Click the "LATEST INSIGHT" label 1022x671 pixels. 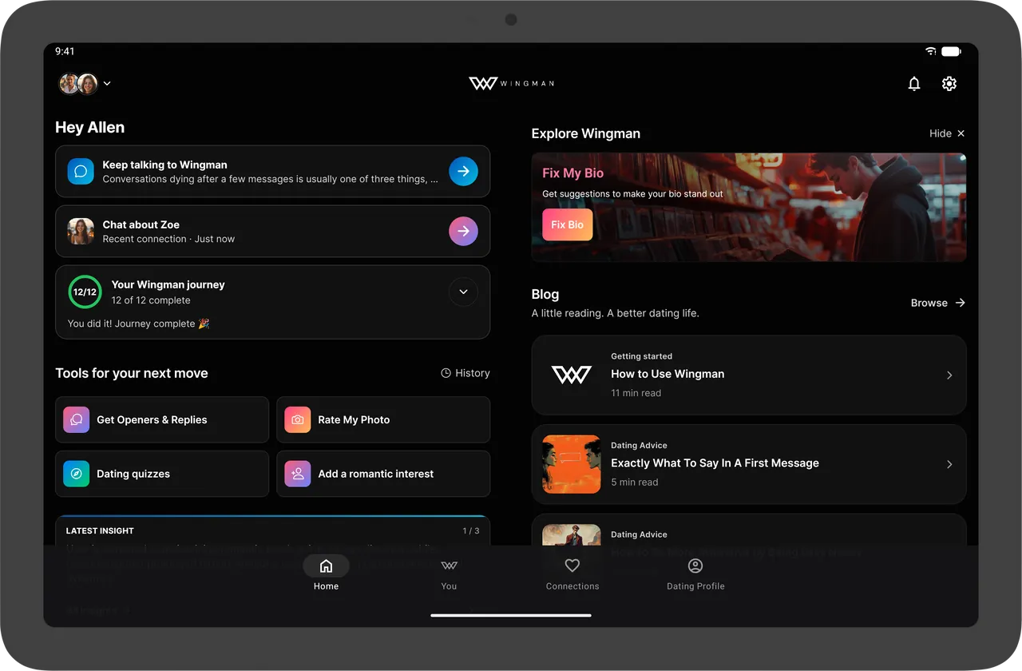coord(100,530)
